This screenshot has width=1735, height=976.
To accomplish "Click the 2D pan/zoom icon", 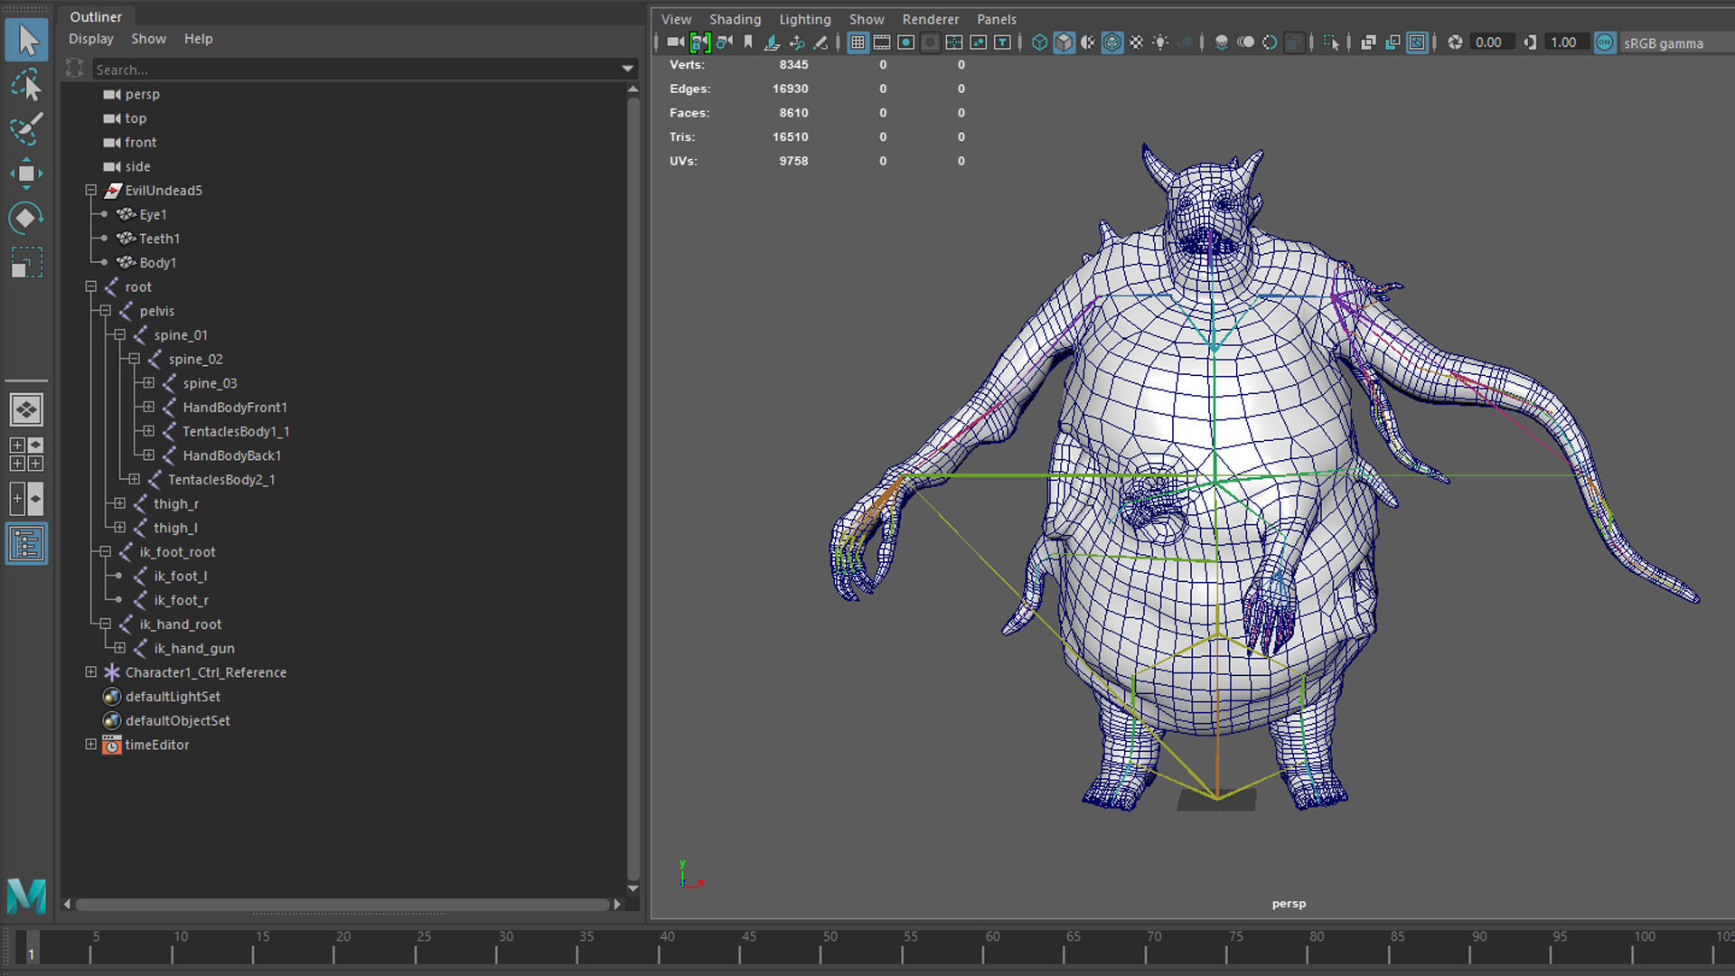I will coord(796,42).
